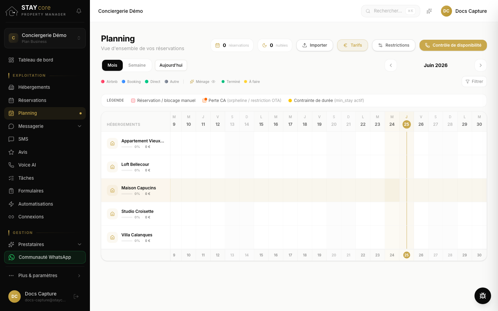The height and width of the screenshot is (311, 498).
Task: Open Tarifs pricing view
Action: (352, 45)
